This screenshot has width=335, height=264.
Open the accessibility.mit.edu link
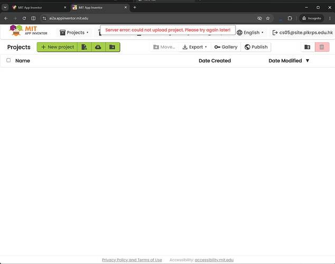pyautogui.click(x=214, y=260)
